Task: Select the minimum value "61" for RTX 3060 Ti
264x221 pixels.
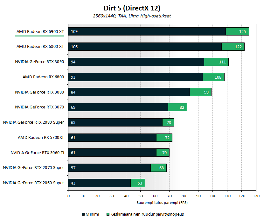Action: [73, 153]
